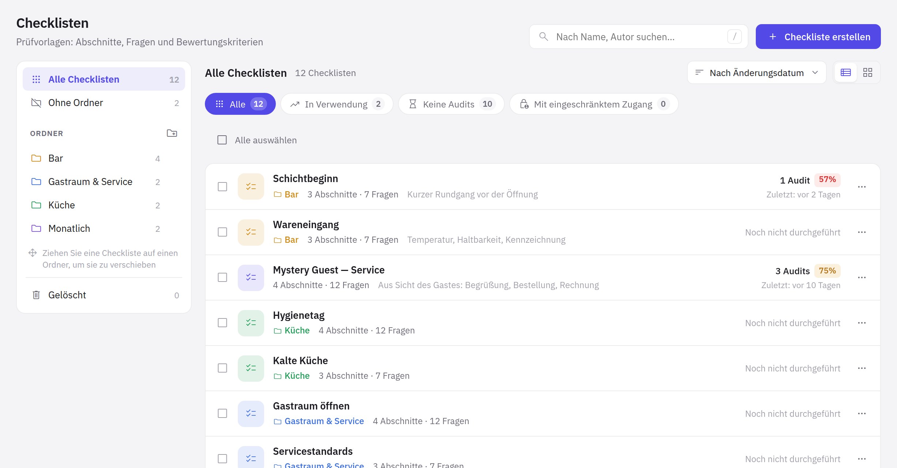Click the search magnifier icon
This screenshot has width=897, height=468.
pos(544,37)
